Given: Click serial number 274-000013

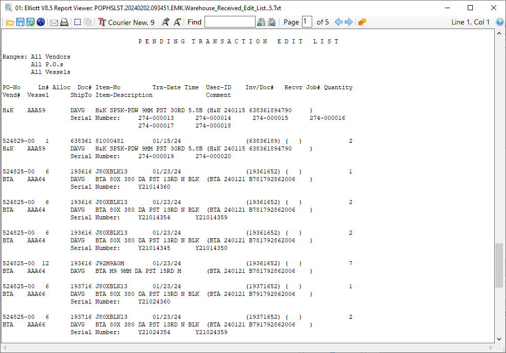Looking at the screenshot, I should tap(156, 118).
